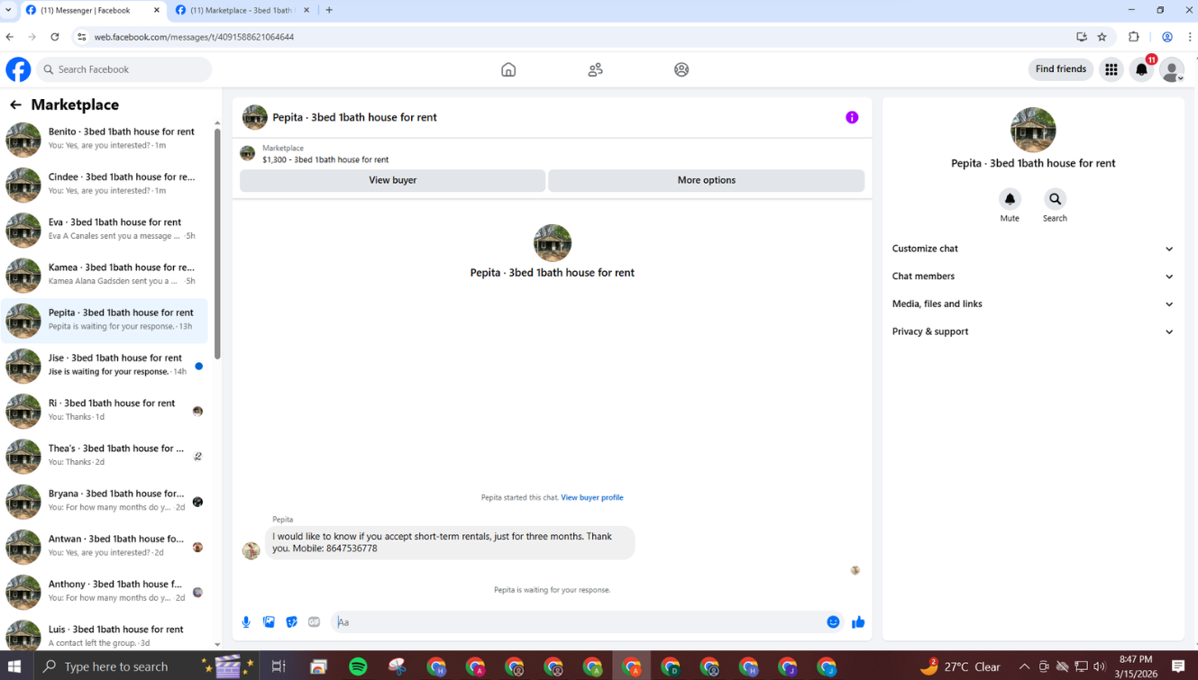1198x680 pixels.
Task: Open the notifications bell with 11 badge
Action: [1142, 69]
